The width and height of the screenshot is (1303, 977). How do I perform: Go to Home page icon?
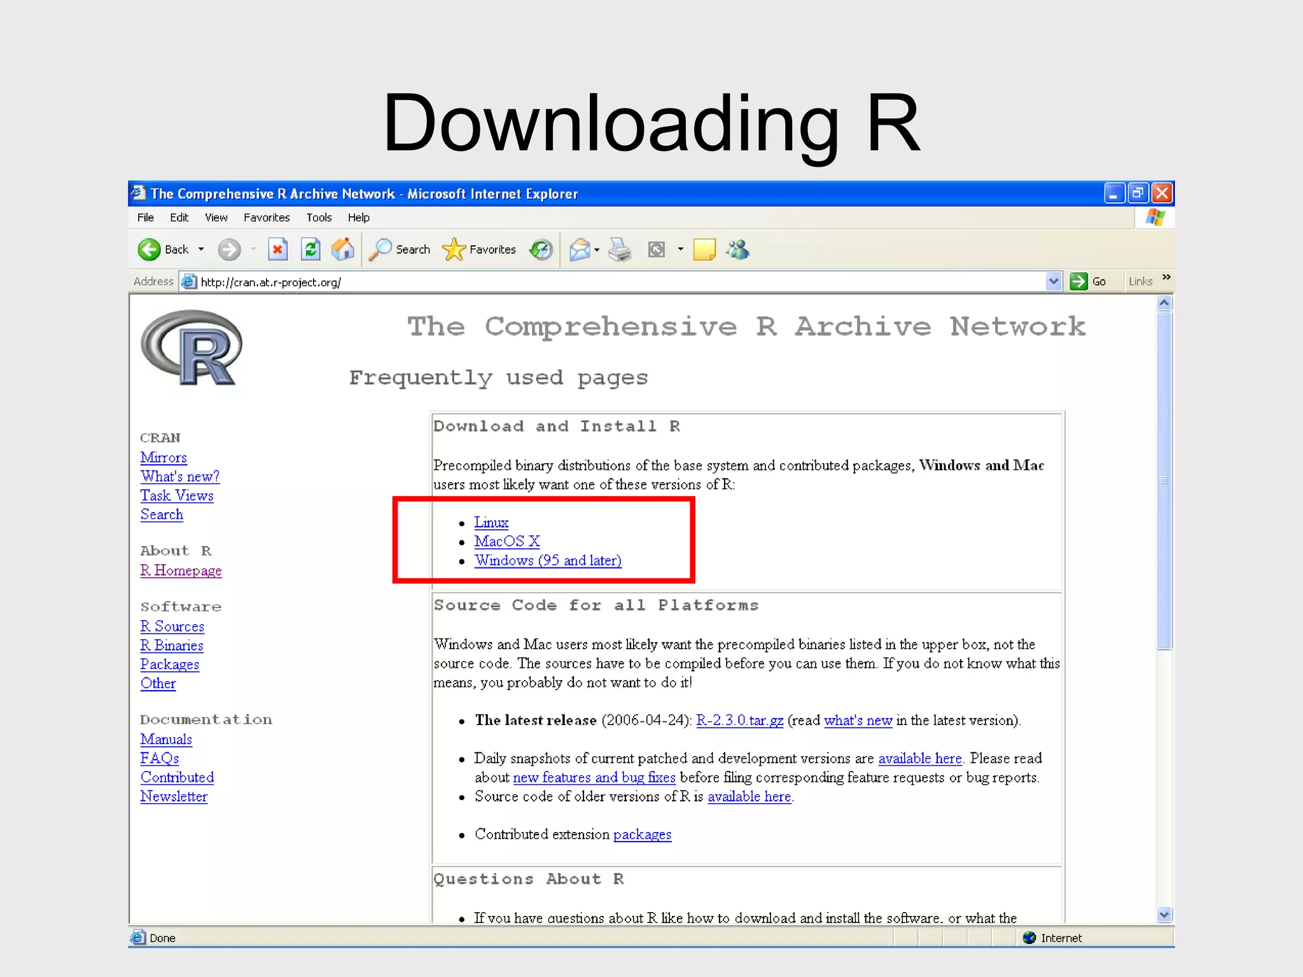343,249
